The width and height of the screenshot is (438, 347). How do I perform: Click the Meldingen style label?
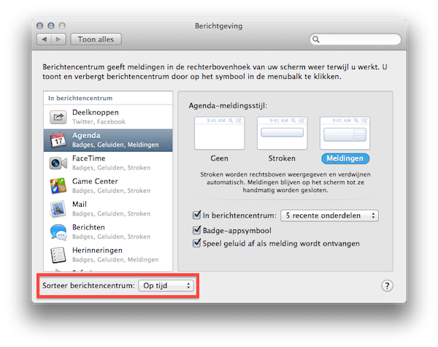[x=345, y=159]
